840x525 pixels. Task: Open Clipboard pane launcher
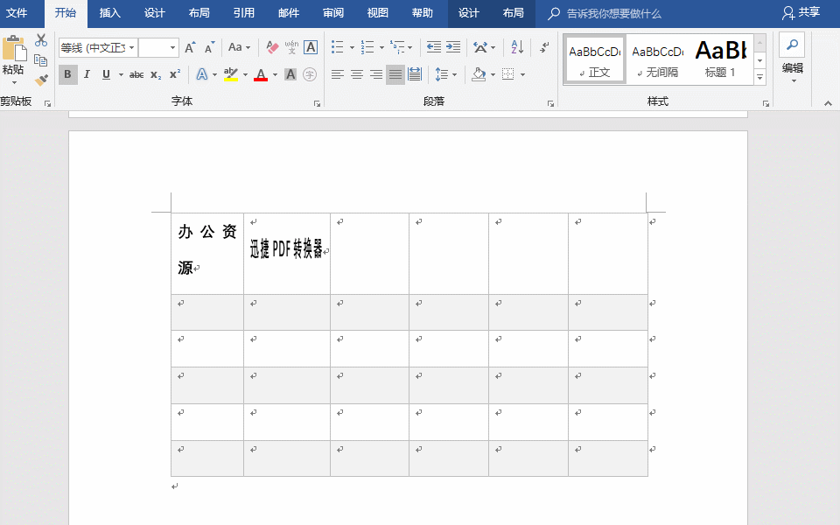pos(47,103)
